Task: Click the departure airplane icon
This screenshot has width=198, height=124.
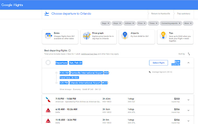Action: tap(47, 14)
